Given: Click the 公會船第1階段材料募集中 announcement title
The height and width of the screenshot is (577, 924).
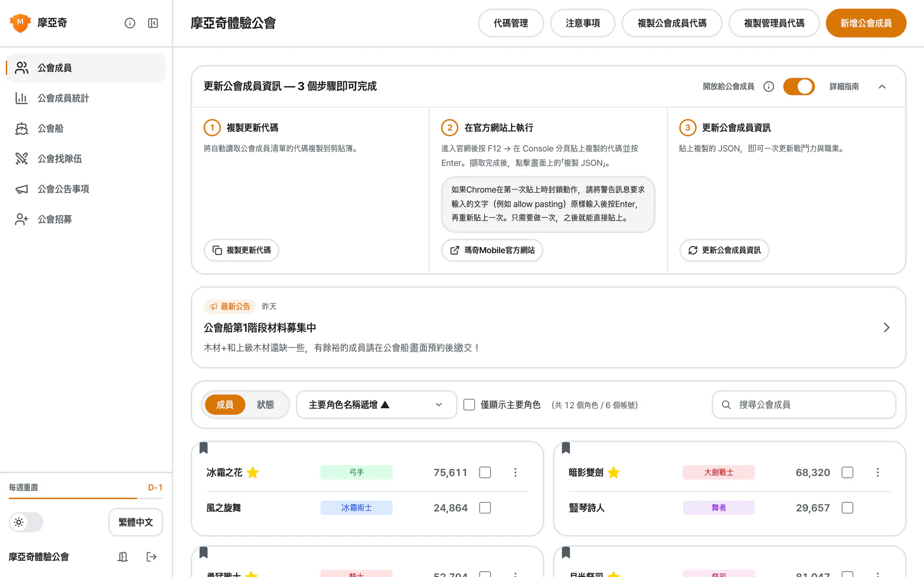Looking at the screenshot, I should 260,328.
